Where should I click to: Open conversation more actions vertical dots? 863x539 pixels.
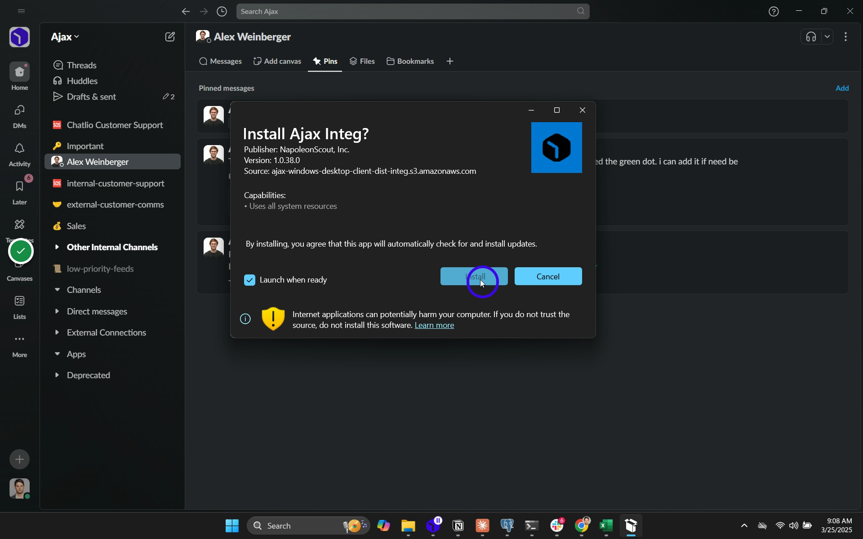(x=846, y=37)
